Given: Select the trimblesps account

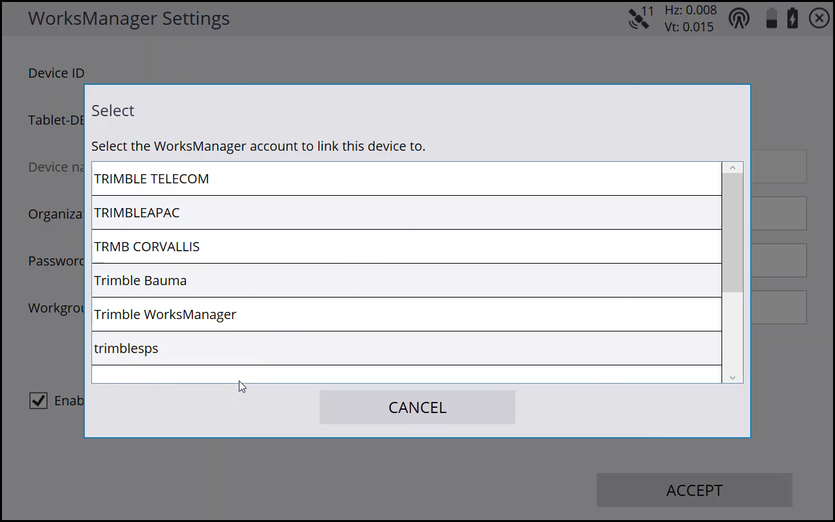Looking at the screenshot, I should [x=406, y=348].
